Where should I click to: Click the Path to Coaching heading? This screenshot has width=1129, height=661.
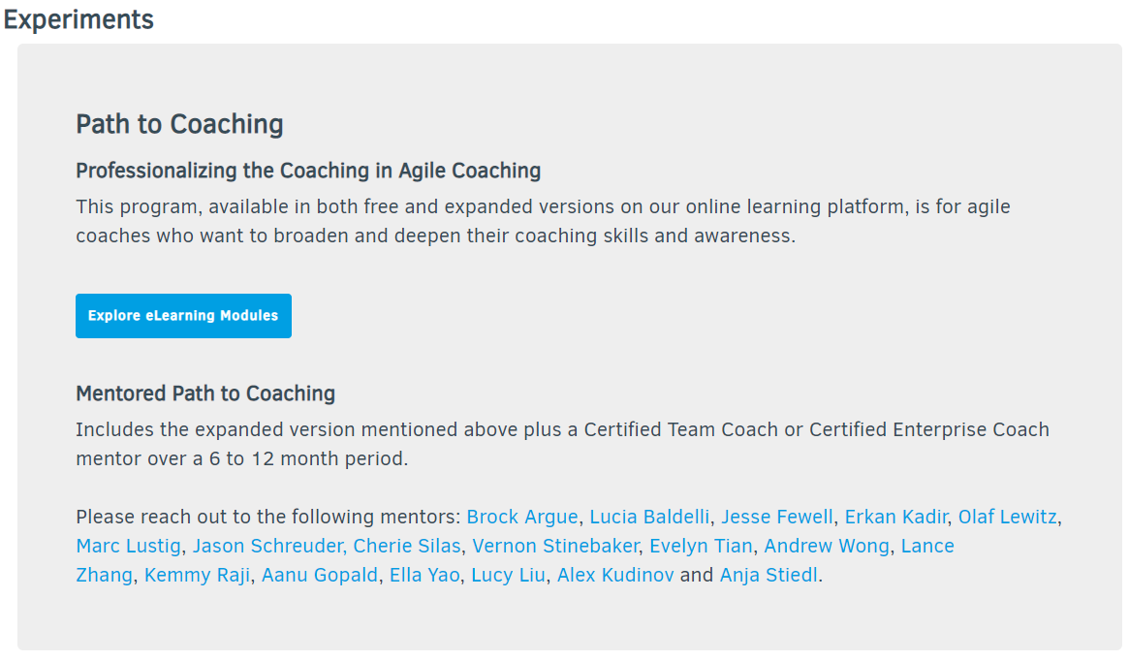(179, 124)
